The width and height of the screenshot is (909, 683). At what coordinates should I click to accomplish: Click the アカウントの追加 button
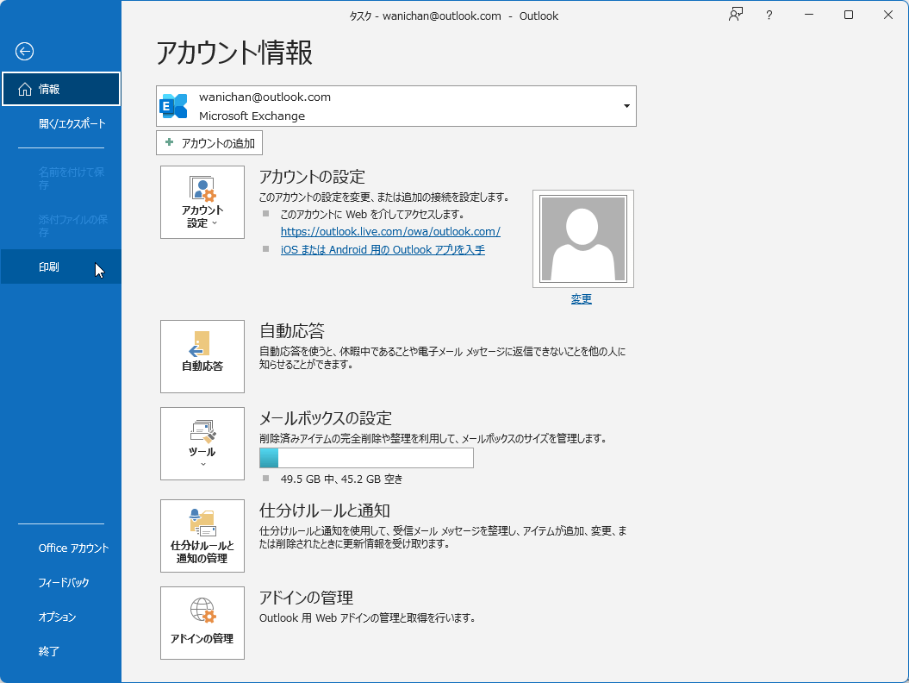(x=209, y=143)
